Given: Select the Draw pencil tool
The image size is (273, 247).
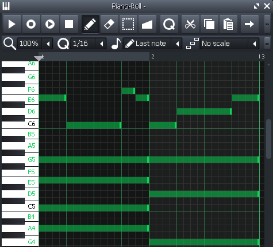Looking at the screenshot, I should click(90, 24).
